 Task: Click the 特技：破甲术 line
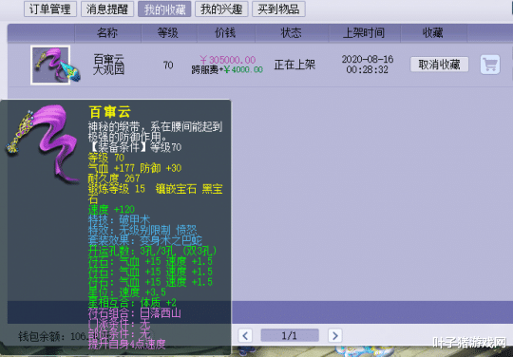[120, 219]
